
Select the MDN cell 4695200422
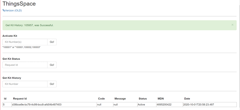pos(170,105)
